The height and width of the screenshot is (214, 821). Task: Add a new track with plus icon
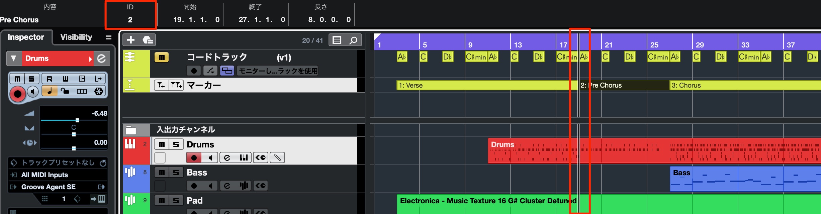point(131,40)
